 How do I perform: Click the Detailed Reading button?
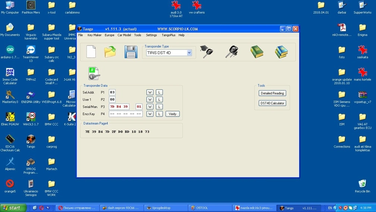(x=272, y=93)
